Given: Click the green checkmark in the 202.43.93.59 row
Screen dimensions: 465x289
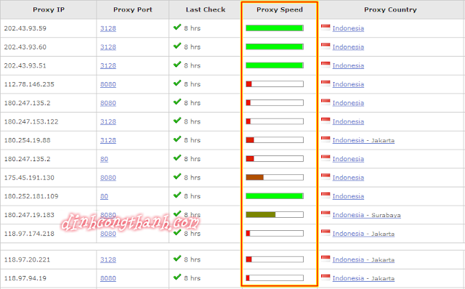Looking at the screenshot, I should point(177,28).
